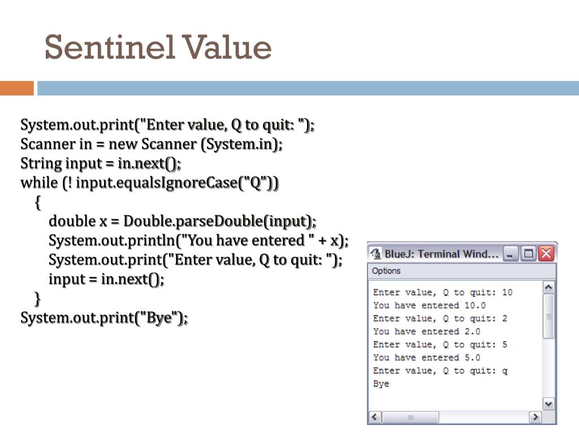
Task: Click the terminal vertical scrollbar thumb
Action: (x=548, y=316)
